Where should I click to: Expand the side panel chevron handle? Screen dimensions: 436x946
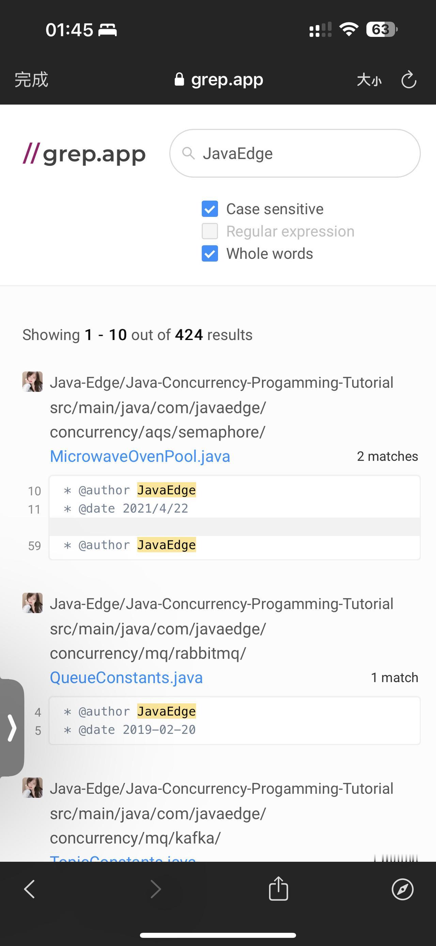(x=12, y=728)
